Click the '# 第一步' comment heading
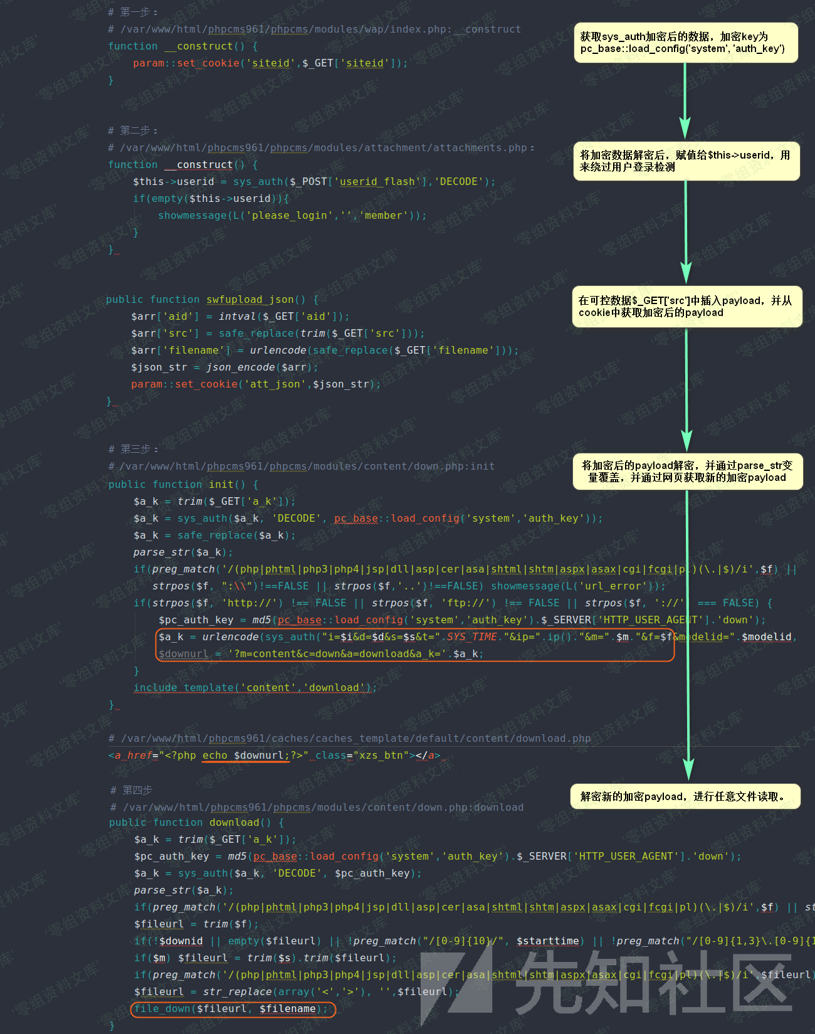Image resolution: width=815 pixels, height=1034 pixels. pos(133,12)
